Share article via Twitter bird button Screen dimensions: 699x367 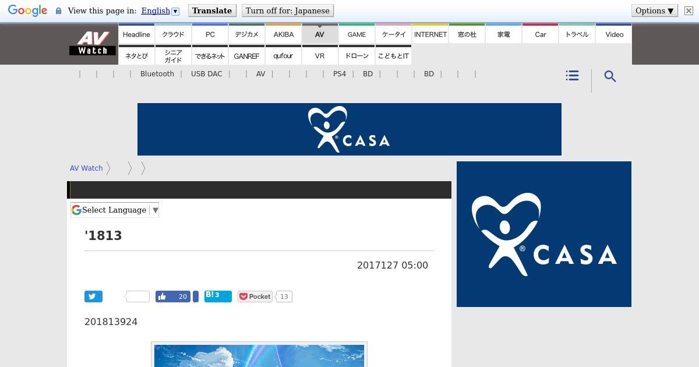pos(93,297)
